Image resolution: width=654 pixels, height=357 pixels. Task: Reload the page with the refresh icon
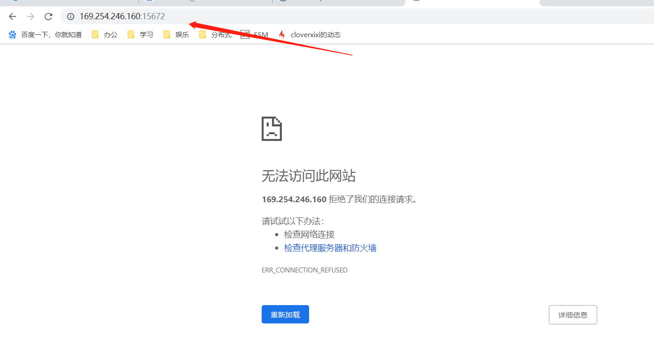48,17
